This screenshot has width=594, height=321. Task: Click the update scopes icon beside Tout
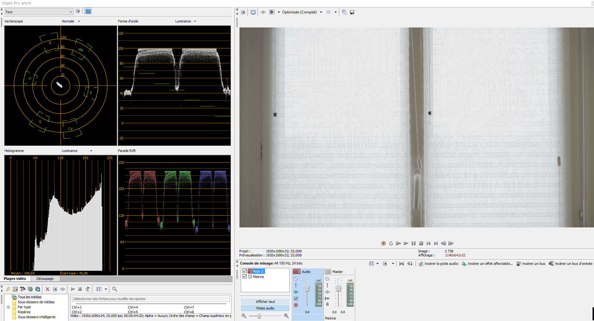coord(88,12)
